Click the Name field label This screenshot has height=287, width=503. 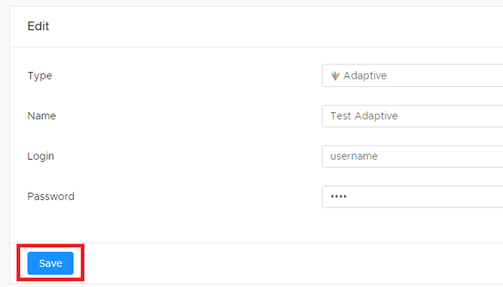42,115
